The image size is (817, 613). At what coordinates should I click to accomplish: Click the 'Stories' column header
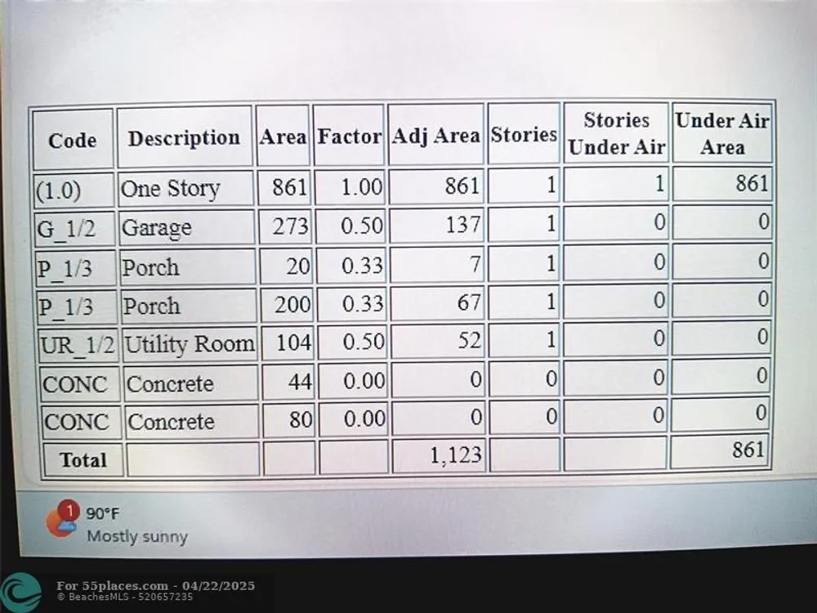pyautogui.click(x=524, y=134)
